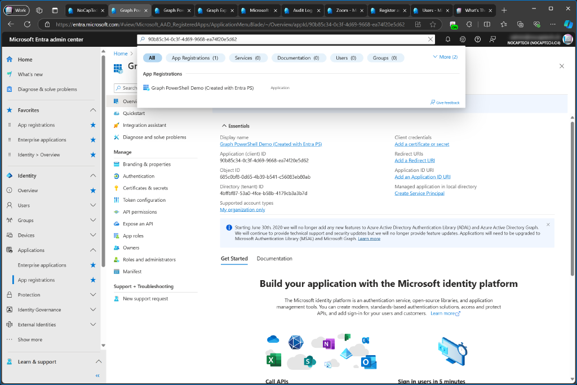Expand the Users menu

pyautogui.click(x=93, y=205)
